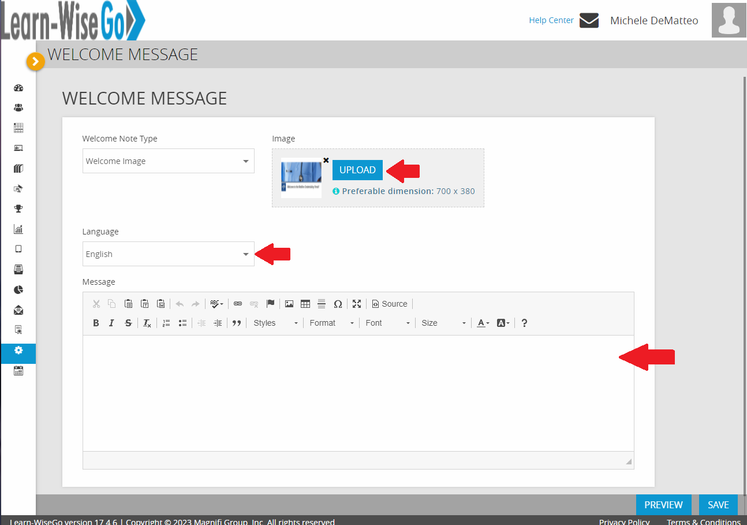Open the Language dropdown showing English

(x=168, y=254)
